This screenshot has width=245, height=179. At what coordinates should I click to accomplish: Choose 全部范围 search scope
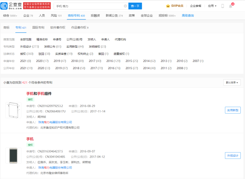click(26, 39)
